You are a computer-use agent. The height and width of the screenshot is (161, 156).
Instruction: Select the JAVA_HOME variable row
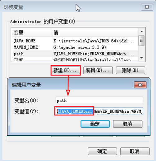(x=75, y=41)
